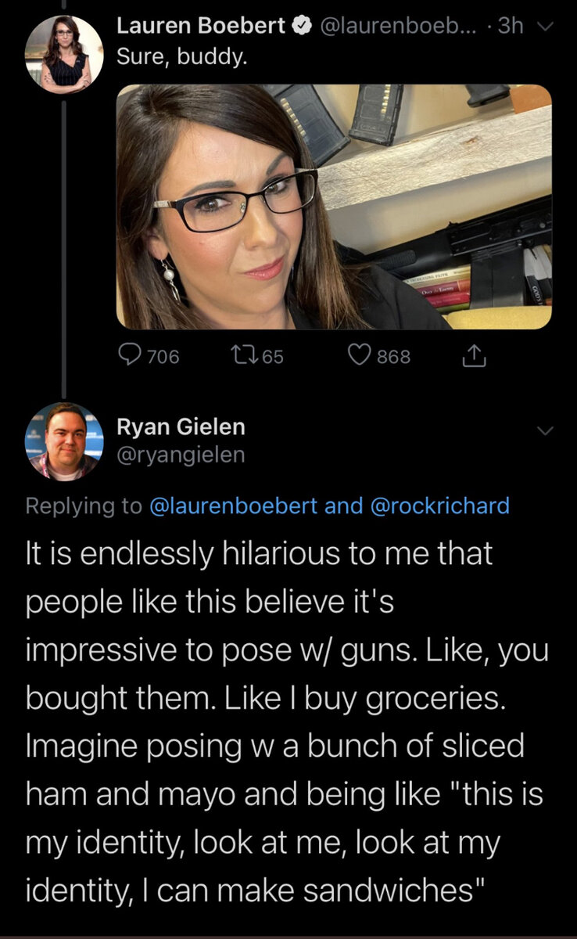Image resolution: width=577 pixels, height=939 pixels.
Task: Follow the @rockrichard mention link
Action: (439, 505)
